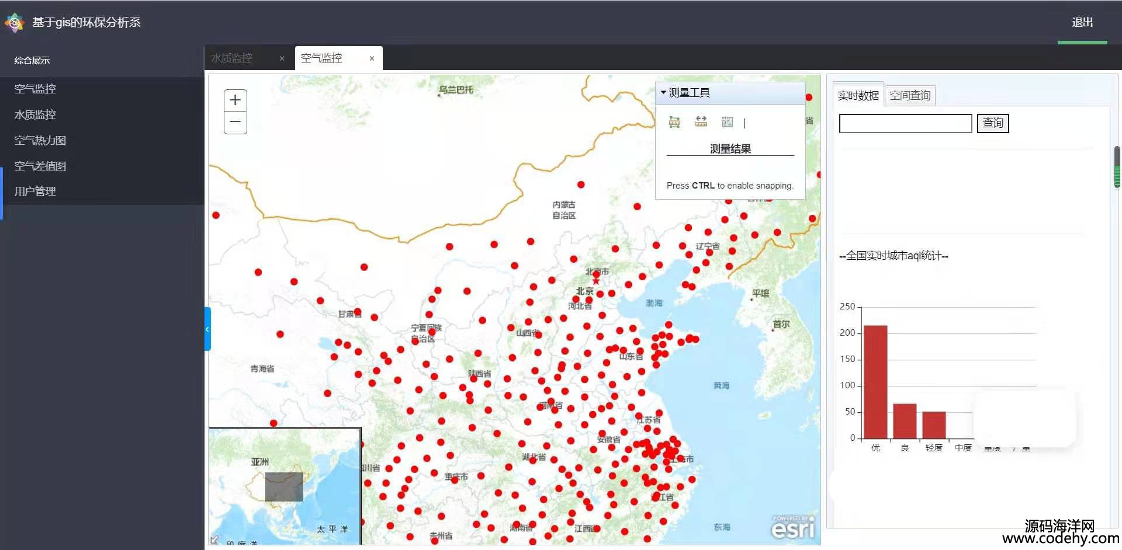The width and height of the screenshot is (1122, 550).
Task: Close the 水质监控 tab
Action: coord(282,58)
